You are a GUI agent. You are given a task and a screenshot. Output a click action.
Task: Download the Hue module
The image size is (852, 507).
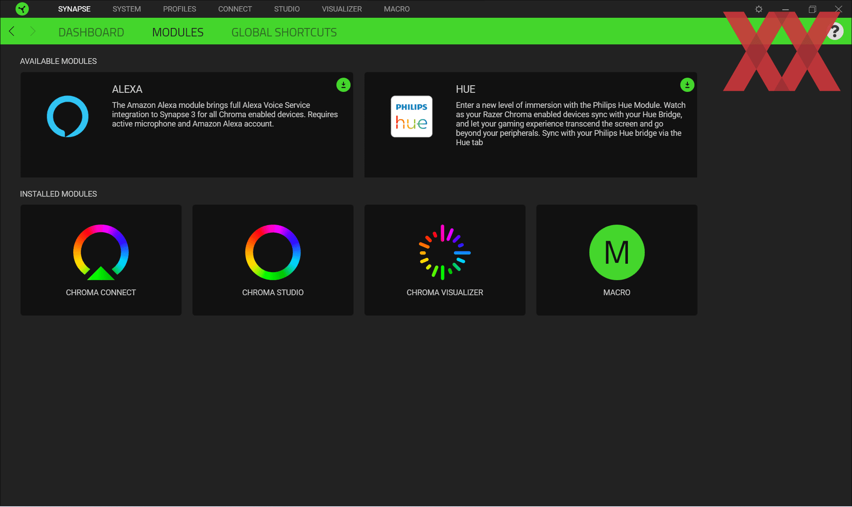click(x=687, y=85)
